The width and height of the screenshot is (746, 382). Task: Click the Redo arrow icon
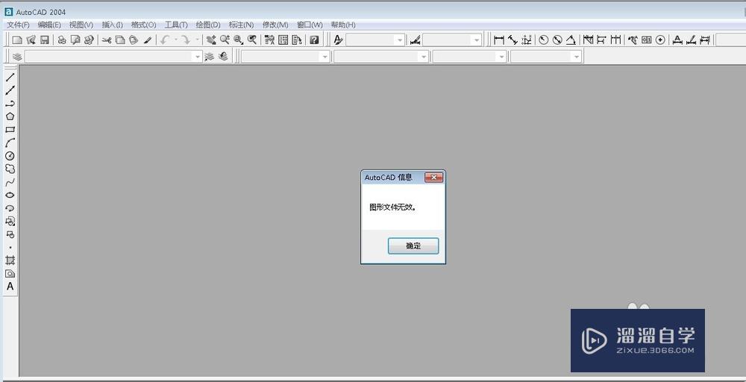pos(186,40)
